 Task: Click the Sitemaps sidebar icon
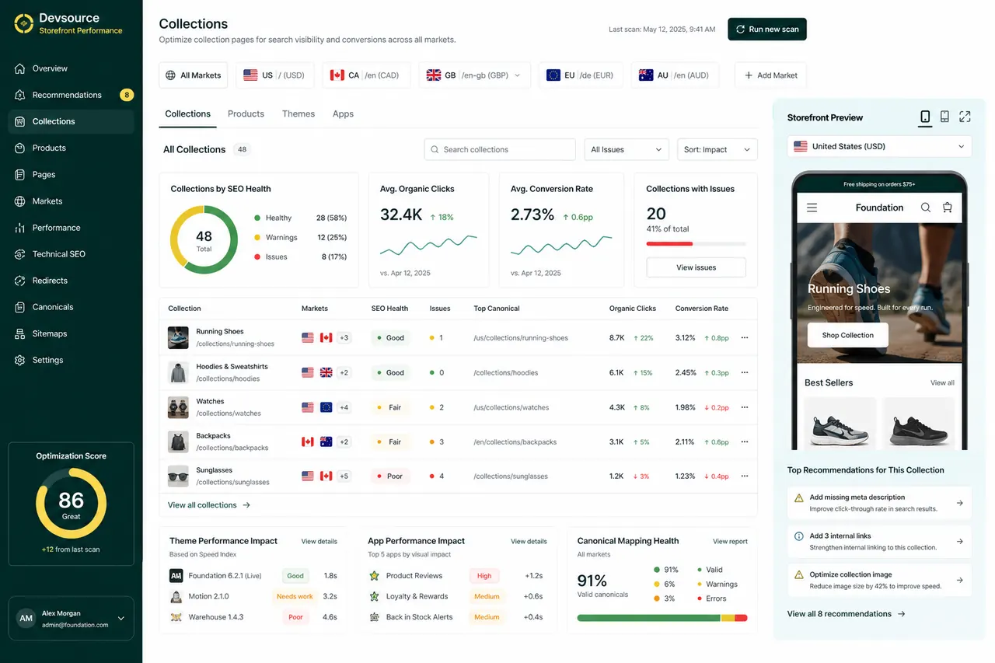[x=20, y=333]
